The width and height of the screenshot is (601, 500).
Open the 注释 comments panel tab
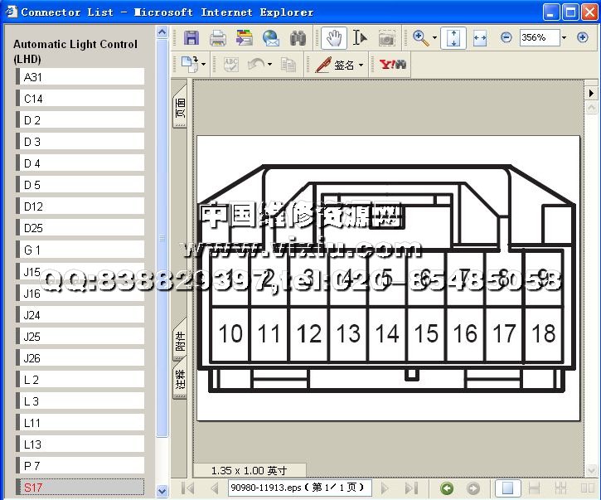[x=180, y=379]
